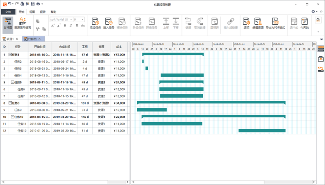Click the redo arrow in title bar
Viewport: 325px width, 185px height.
pyautogui.click(x=17, y=4)
